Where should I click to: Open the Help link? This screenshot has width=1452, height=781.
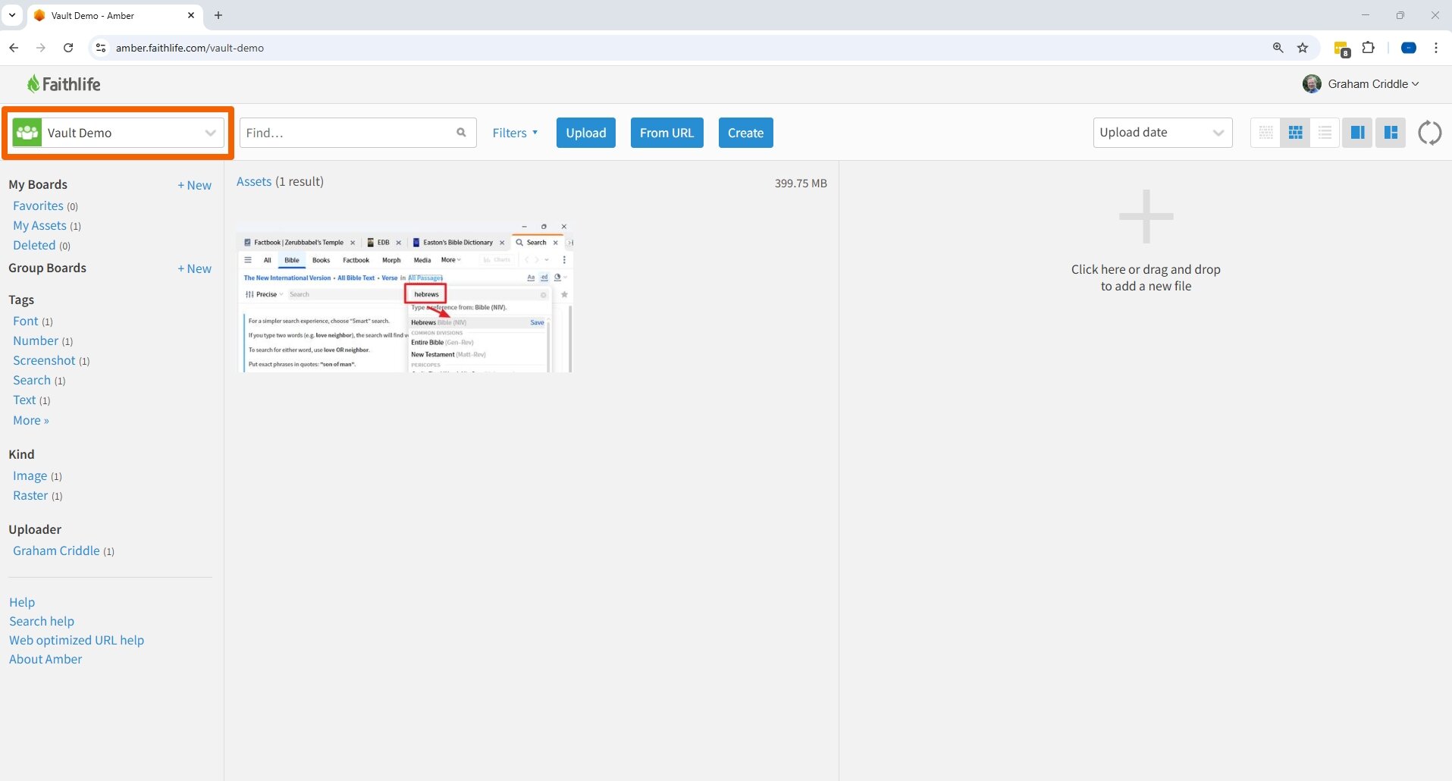click(22, 602)
